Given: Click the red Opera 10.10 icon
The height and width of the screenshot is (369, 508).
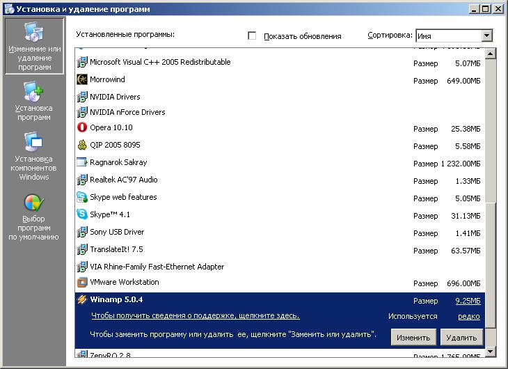Looking at the screenshot, I should click(82, 127).
